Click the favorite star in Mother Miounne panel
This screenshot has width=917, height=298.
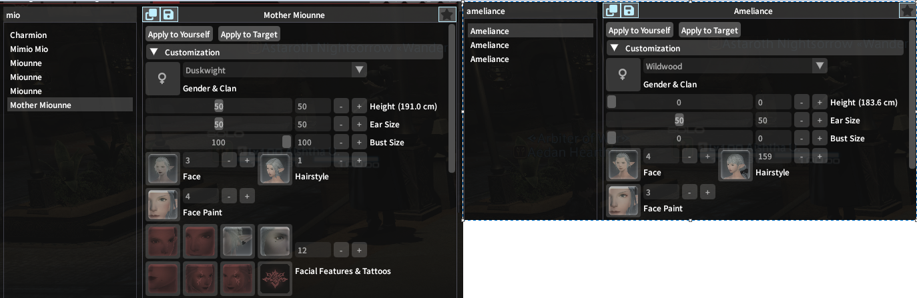coord(447,15)
